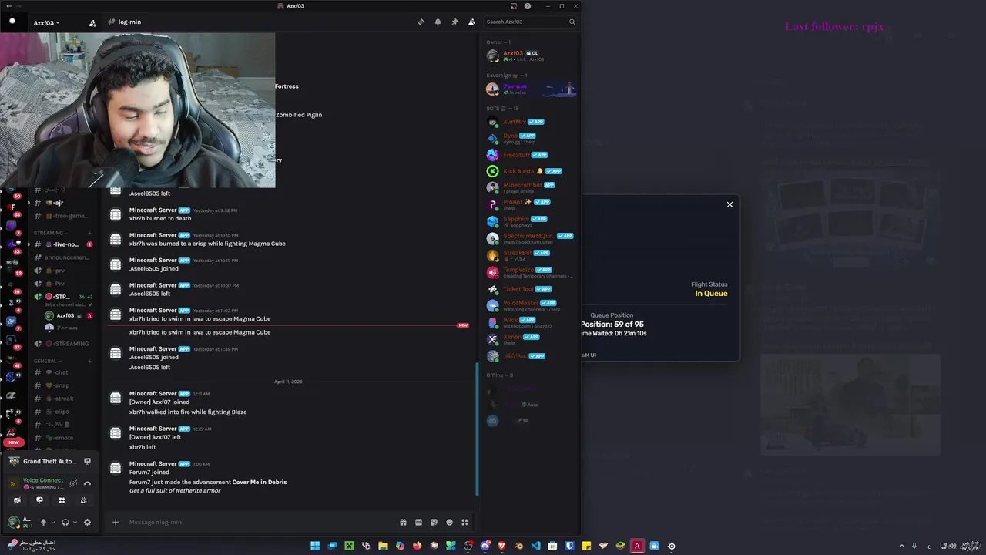The height and width of the screenshot is (555, 986).
Task: Open the -streak text channel
Action: pos(63,399)
